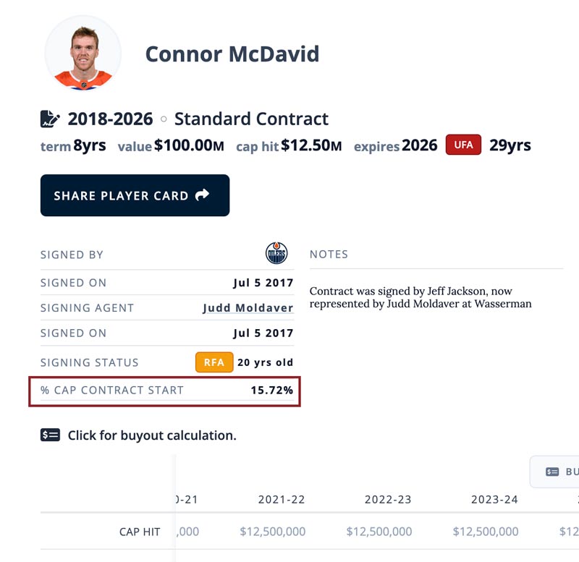
Task: Click the % Cap Contract Start 15.72% row
Action: (165, 391)
